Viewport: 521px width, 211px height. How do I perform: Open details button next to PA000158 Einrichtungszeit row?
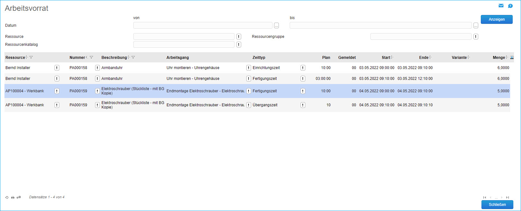point(97,68)
